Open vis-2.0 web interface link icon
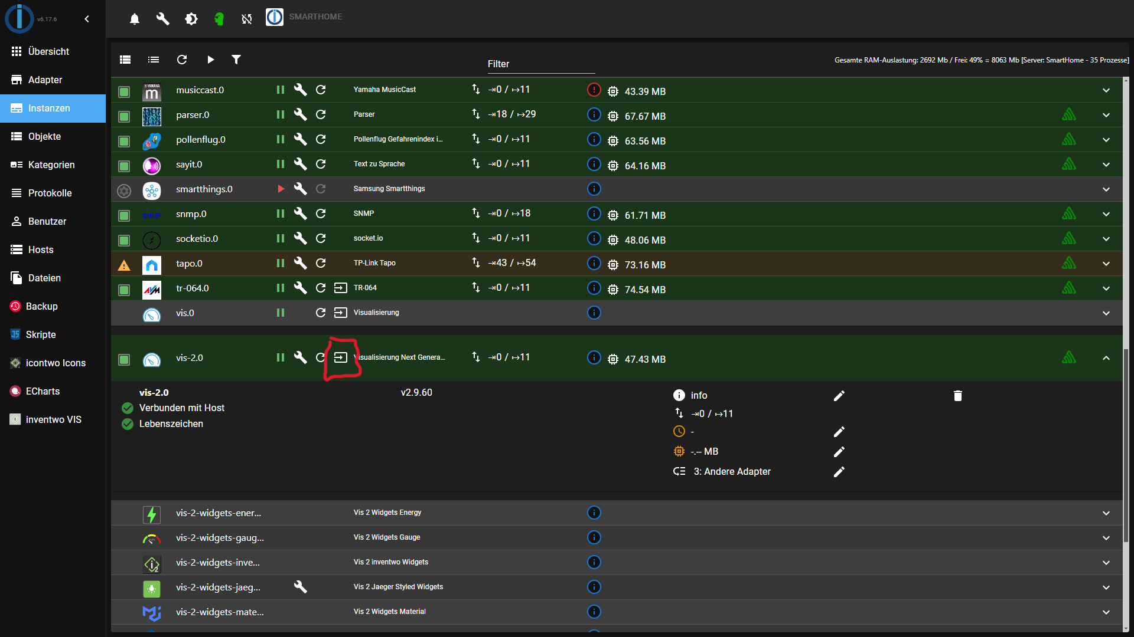The height and width of the screenshot is (637, 1134). pyautogui.click(x=341, y=357)
